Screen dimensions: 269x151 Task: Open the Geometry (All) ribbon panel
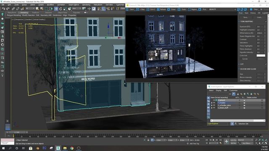point(46,15)
